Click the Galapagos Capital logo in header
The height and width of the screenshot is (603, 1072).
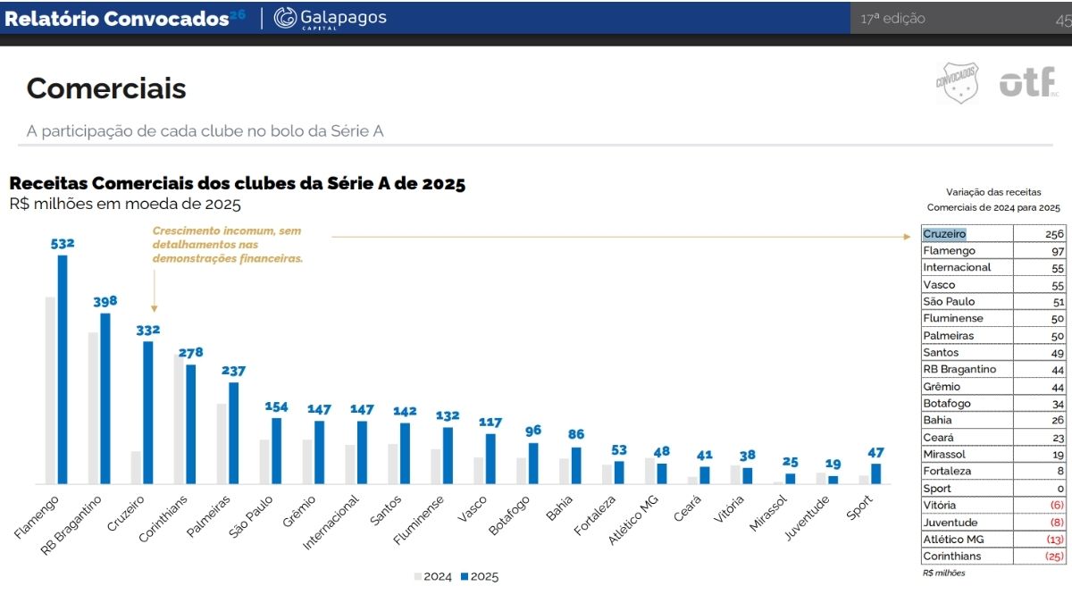[330, 18]
